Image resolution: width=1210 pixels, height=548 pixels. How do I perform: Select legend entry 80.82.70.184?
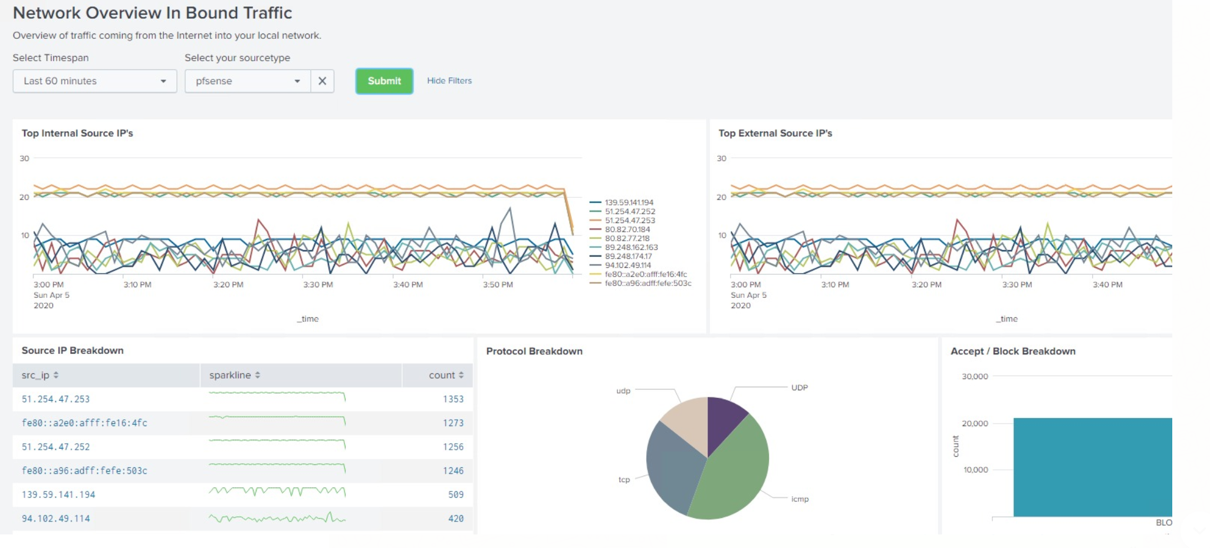pos(620,230)
